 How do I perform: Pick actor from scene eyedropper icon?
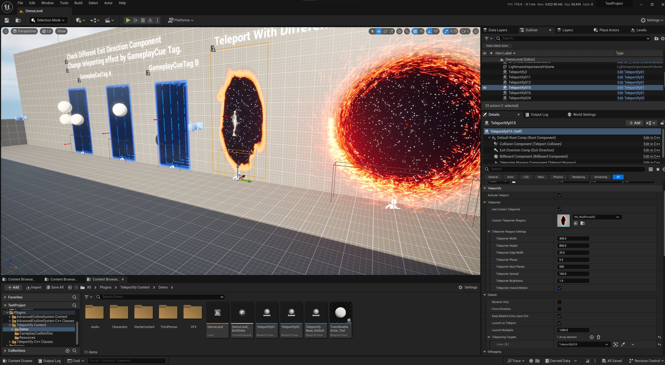click(x=623, y=344)
